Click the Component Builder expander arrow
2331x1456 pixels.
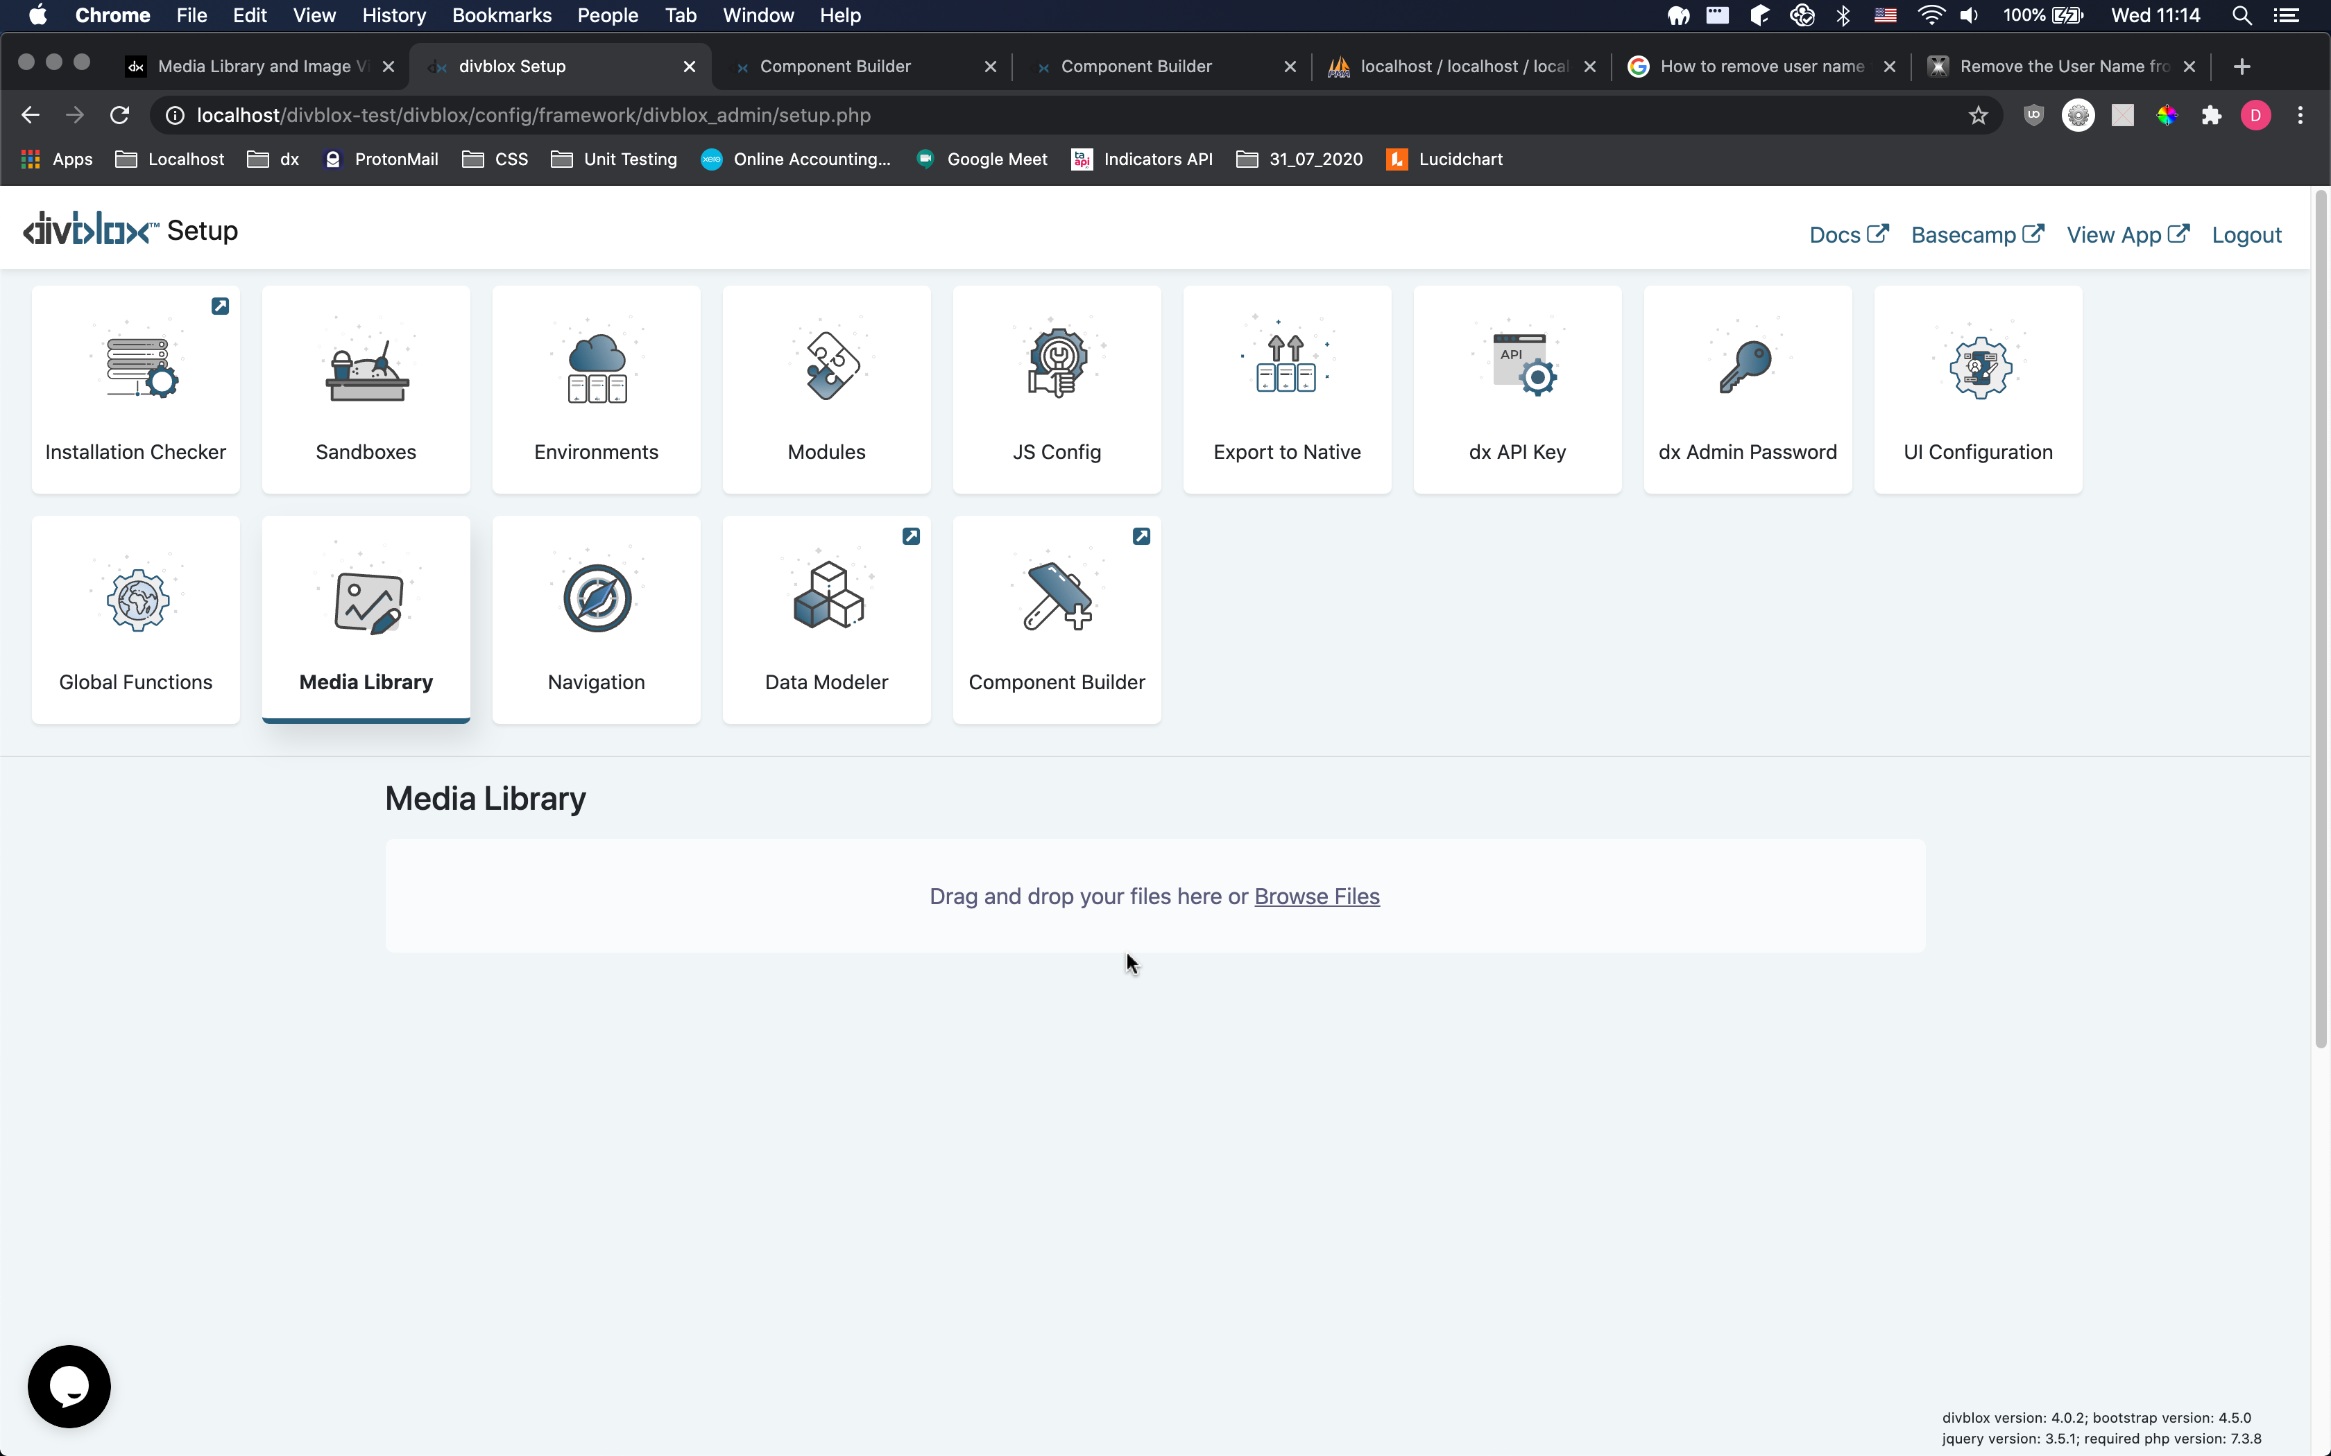click(x=1141, y=537)
